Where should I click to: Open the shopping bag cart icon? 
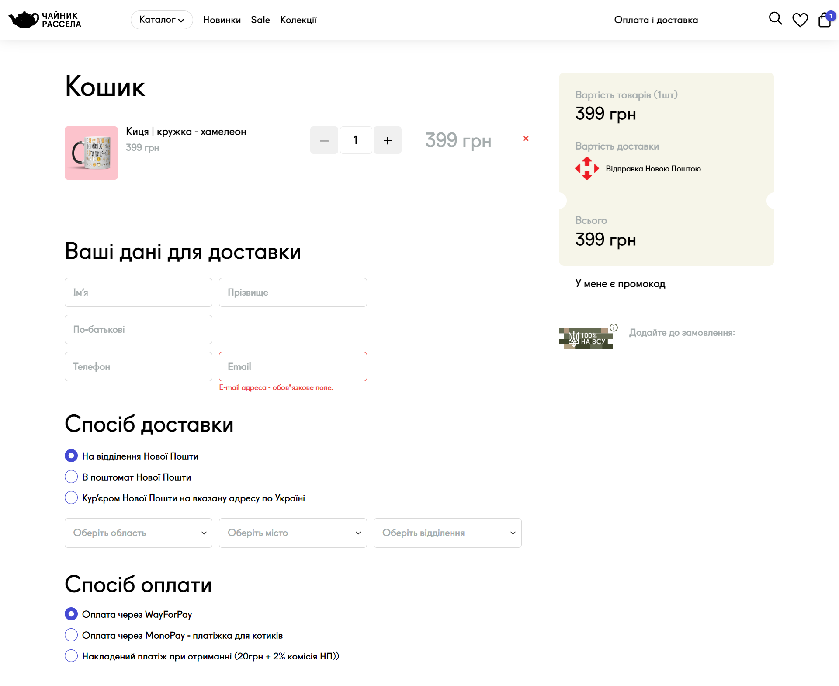pyautogui.click(x=825, y=20)
